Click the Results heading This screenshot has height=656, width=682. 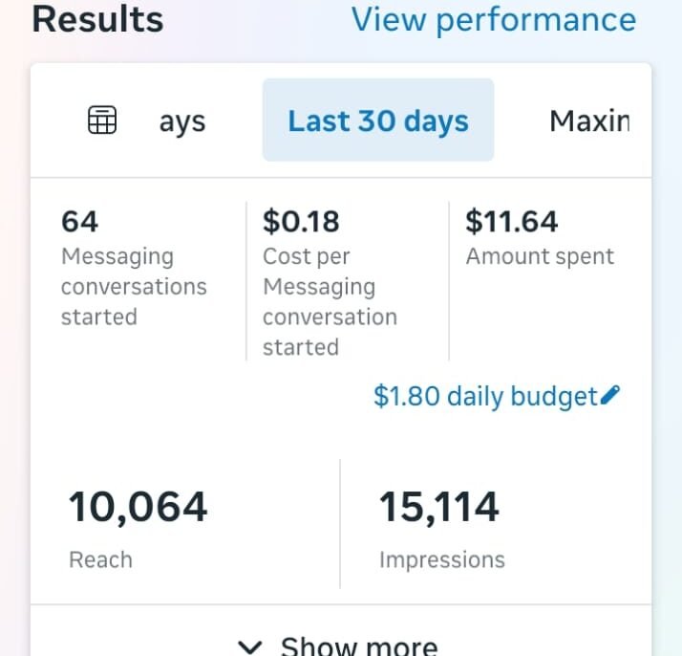click(97, 19)
